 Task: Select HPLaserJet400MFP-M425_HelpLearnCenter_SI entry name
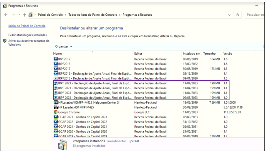click(x=89, y=103)
